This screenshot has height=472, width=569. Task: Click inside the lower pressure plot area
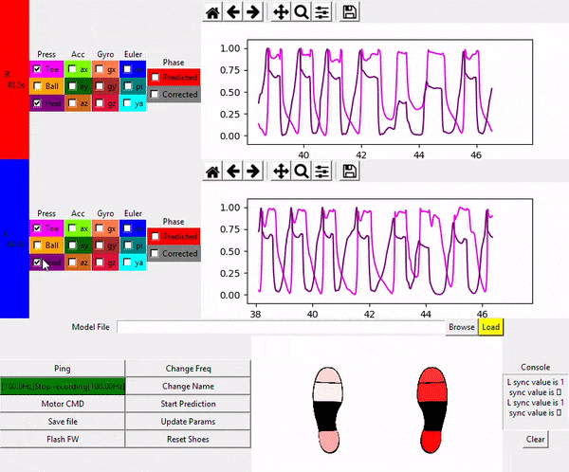[x=390, y=251]
